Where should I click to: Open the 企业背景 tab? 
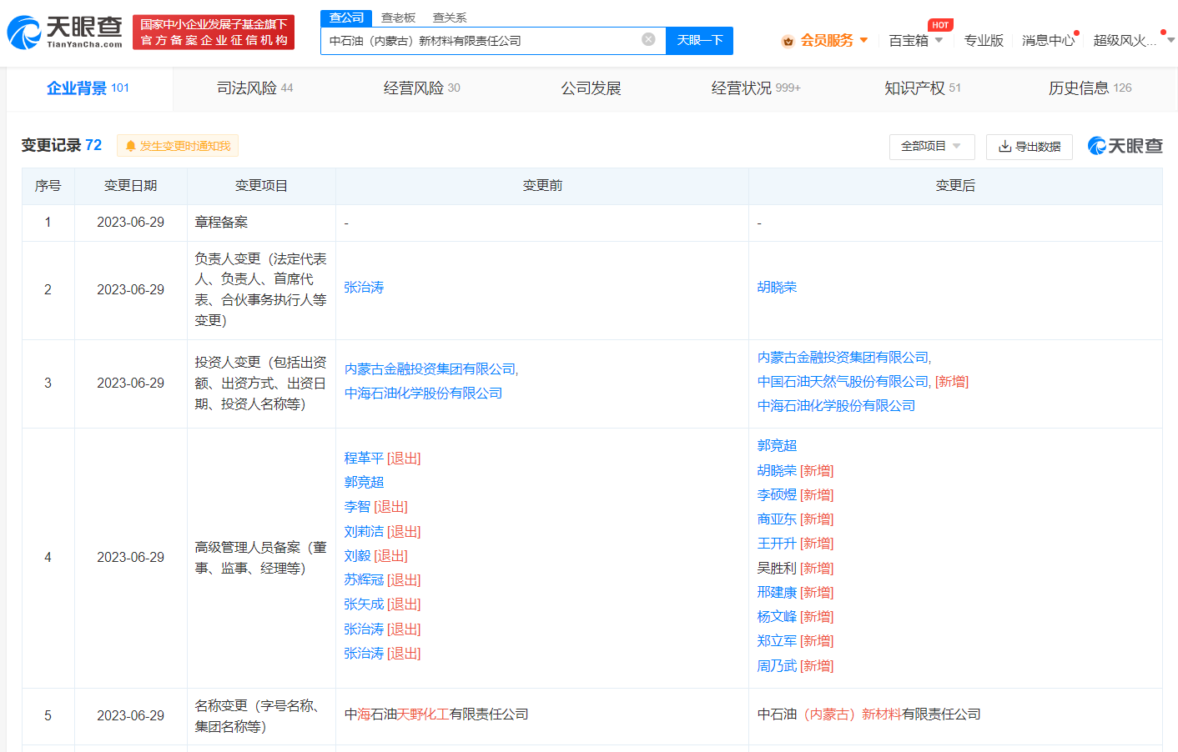(x=88, y=88)
